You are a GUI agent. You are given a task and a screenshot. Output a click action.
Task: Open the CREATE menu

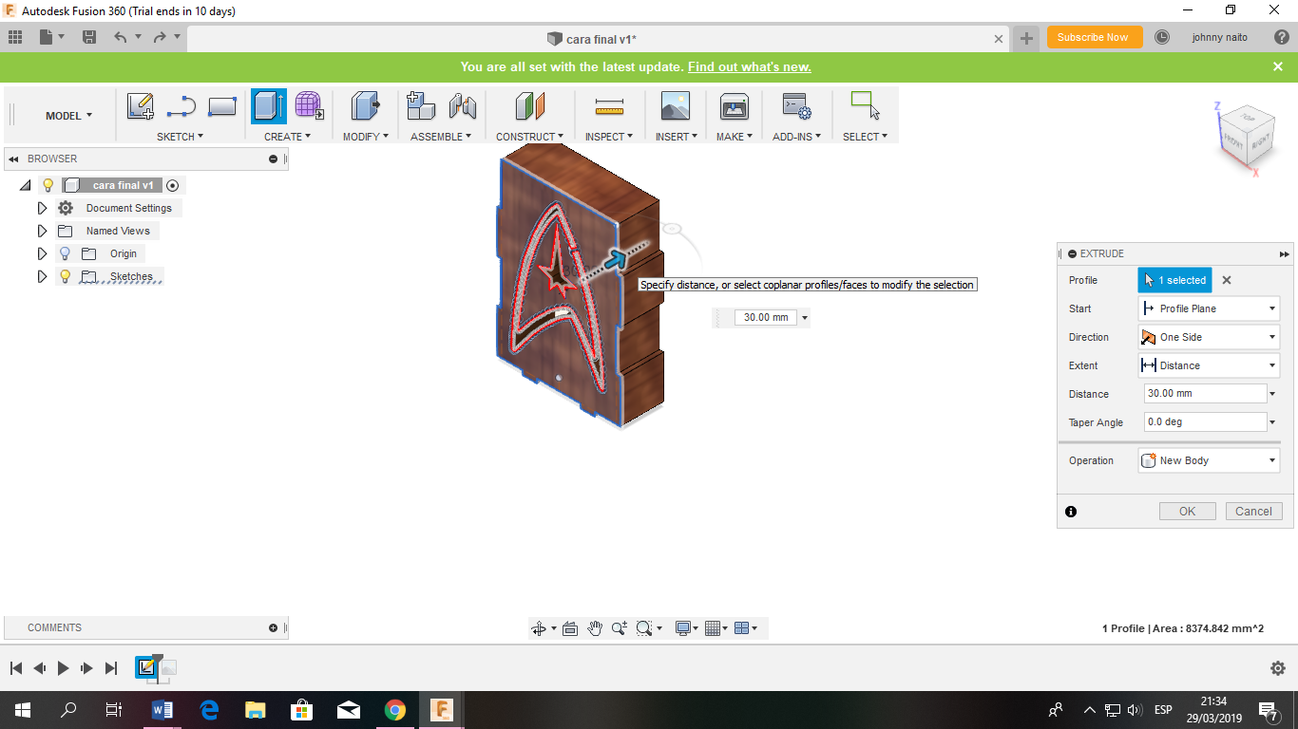tap(287, 137)
